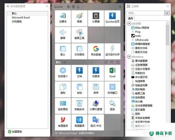Run the 百度翻译 action

click(x=79, y=123)
